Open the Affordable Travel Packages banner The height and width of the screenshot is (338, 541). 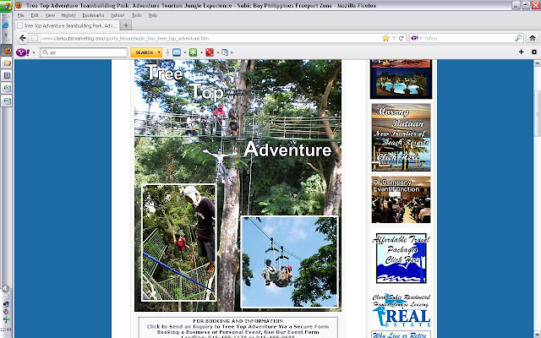click(x=401, y=259)
